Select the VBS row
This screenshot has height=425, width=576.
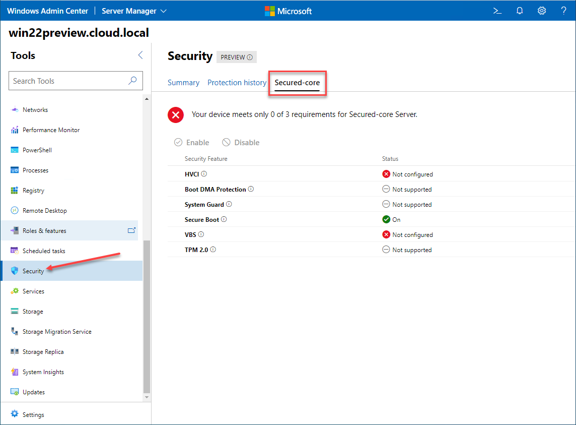pyautogui.click(x=372, y=234)
